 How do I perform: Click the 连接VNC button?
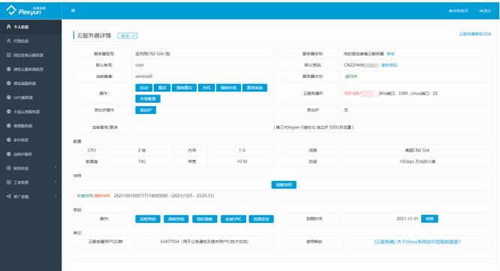233,219
